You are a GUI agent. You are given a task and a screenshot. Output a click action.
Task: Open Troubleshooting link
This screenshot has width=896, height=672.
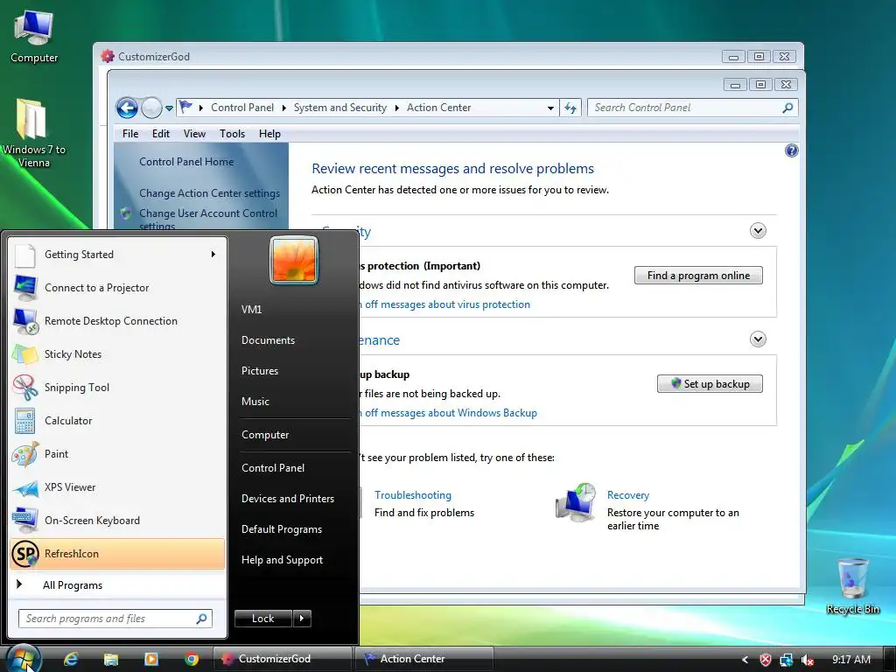(413, 495)
